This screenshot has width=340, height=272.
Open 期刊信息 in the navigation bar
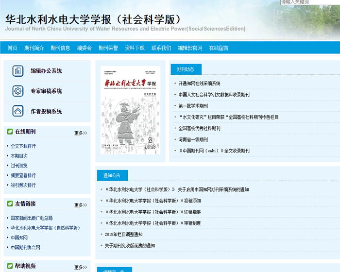click(61, 48)
